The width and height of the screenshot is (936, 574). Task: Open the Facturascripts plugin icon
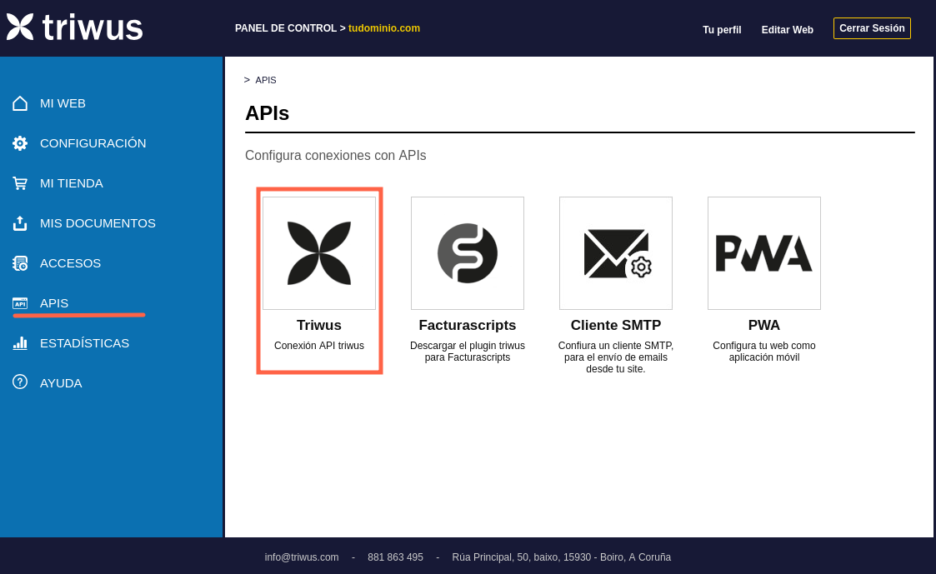click(x=468, y=253)
